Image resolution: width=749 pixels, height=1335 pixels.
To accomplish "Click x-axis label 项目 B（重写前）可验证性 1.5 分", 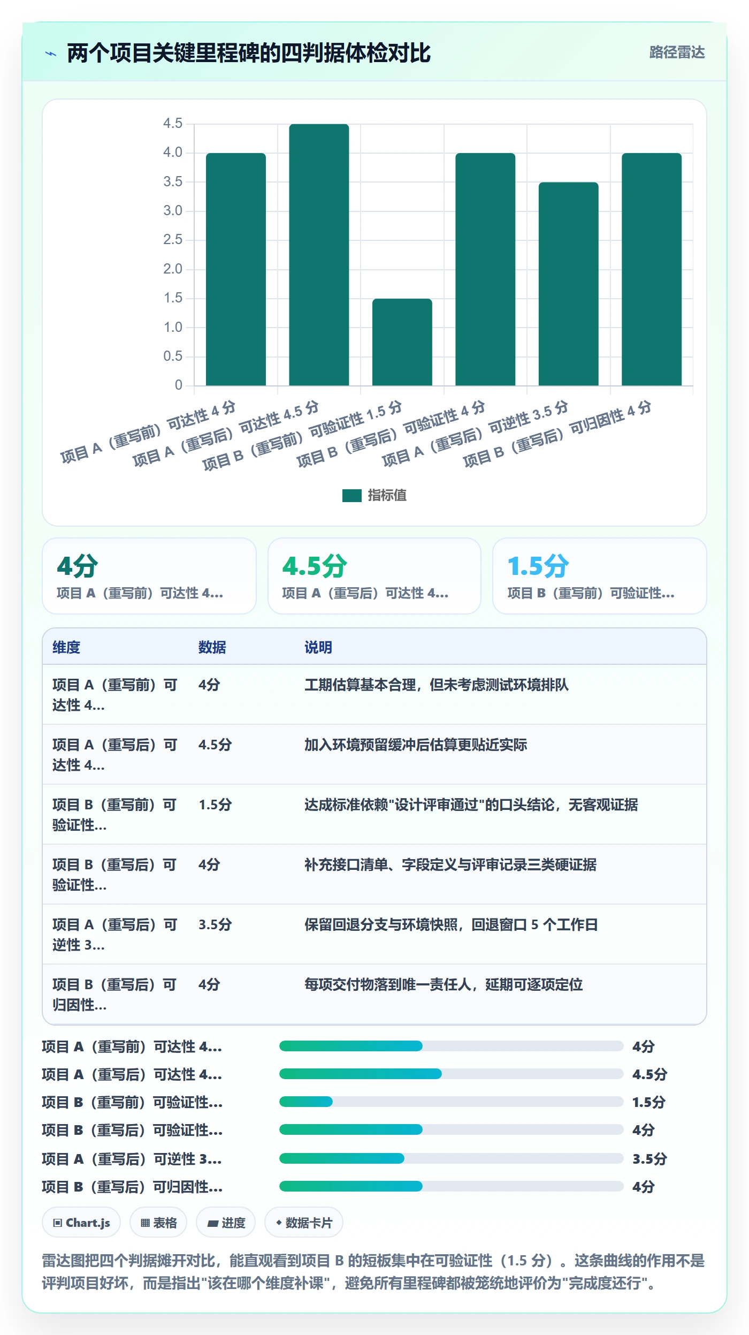I will pos(302,435).
